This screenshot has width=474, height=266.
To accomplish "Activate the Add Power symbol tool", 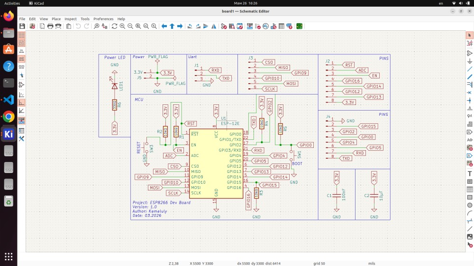I will pos(469,61).
